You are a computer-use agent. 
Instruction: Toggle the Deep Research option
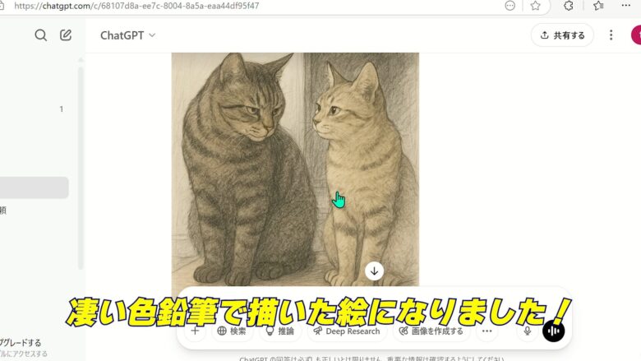[x=347, y=331]
